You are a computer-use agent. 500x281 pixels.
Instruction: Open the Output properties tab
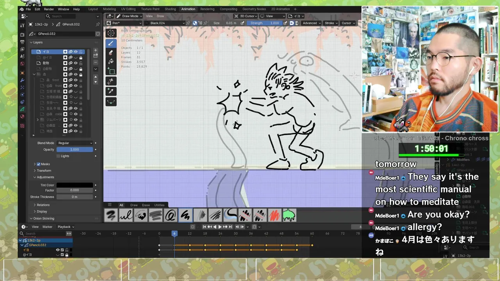[22, 42]
